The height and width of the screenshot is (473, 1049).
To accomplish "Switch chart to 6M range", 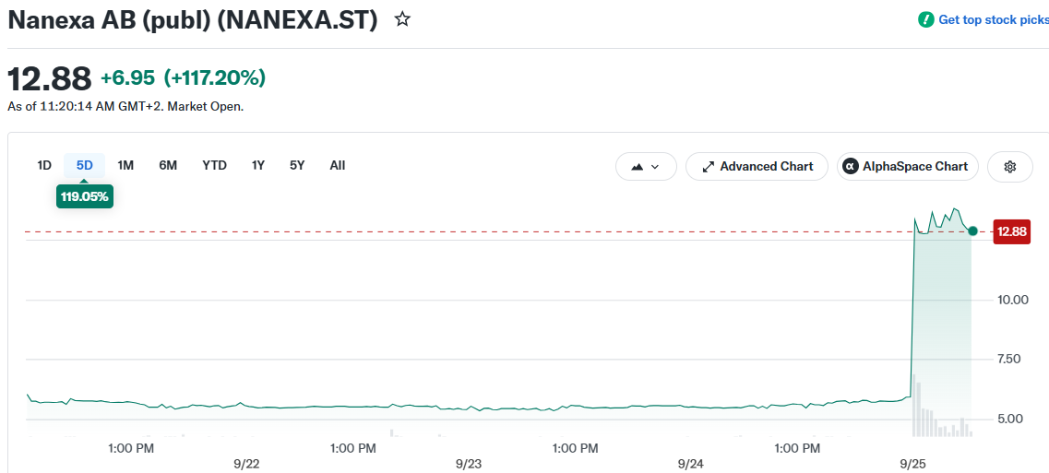I will click(168, 165).
